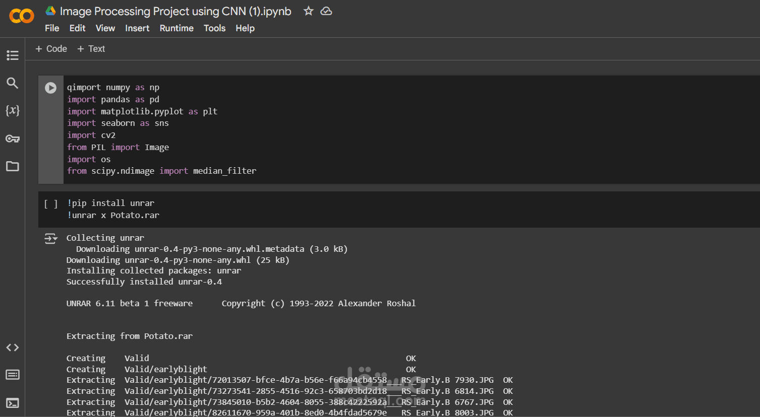760x417 pixels.
Task: Add a new Code cell
Action: 51,49
